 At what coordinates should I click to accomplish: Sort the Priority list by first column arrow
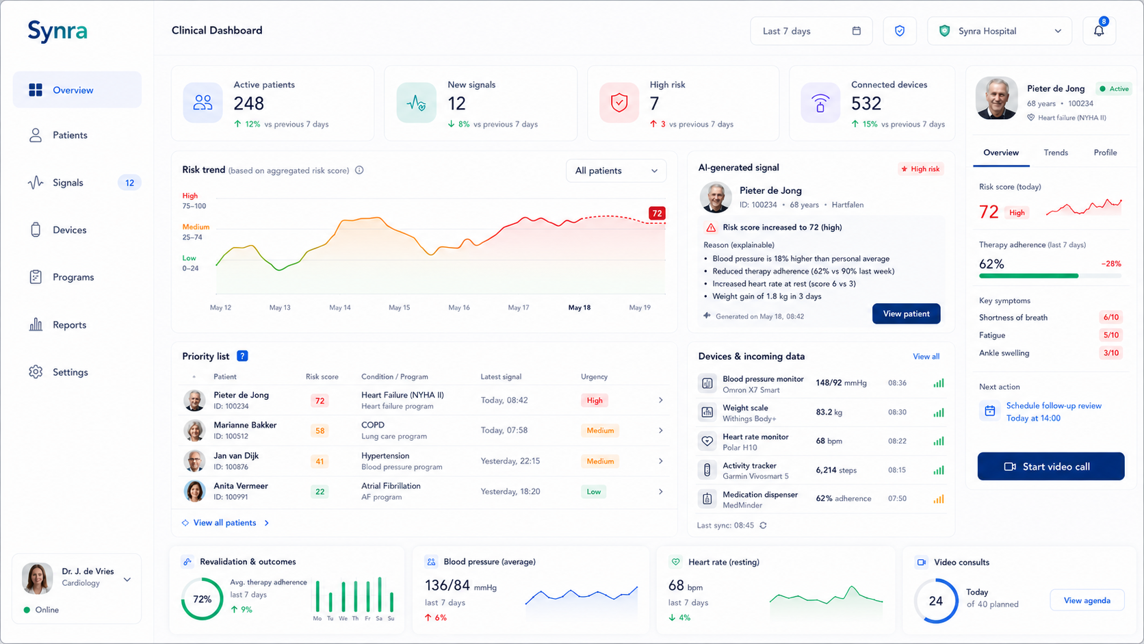[194, 377]
